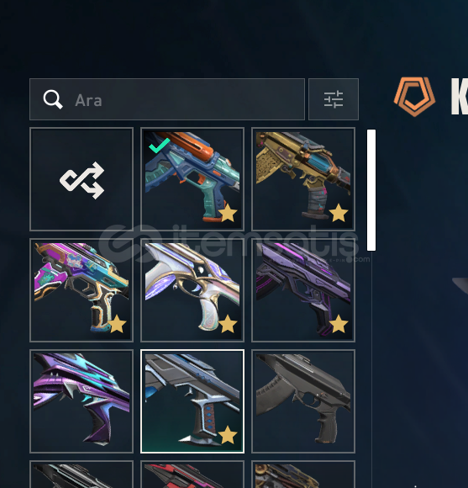Viewport: 468px width, 488px height.
Task: Click favorite star on white-lavender elegant skin
Action: (x=228, y=324)
